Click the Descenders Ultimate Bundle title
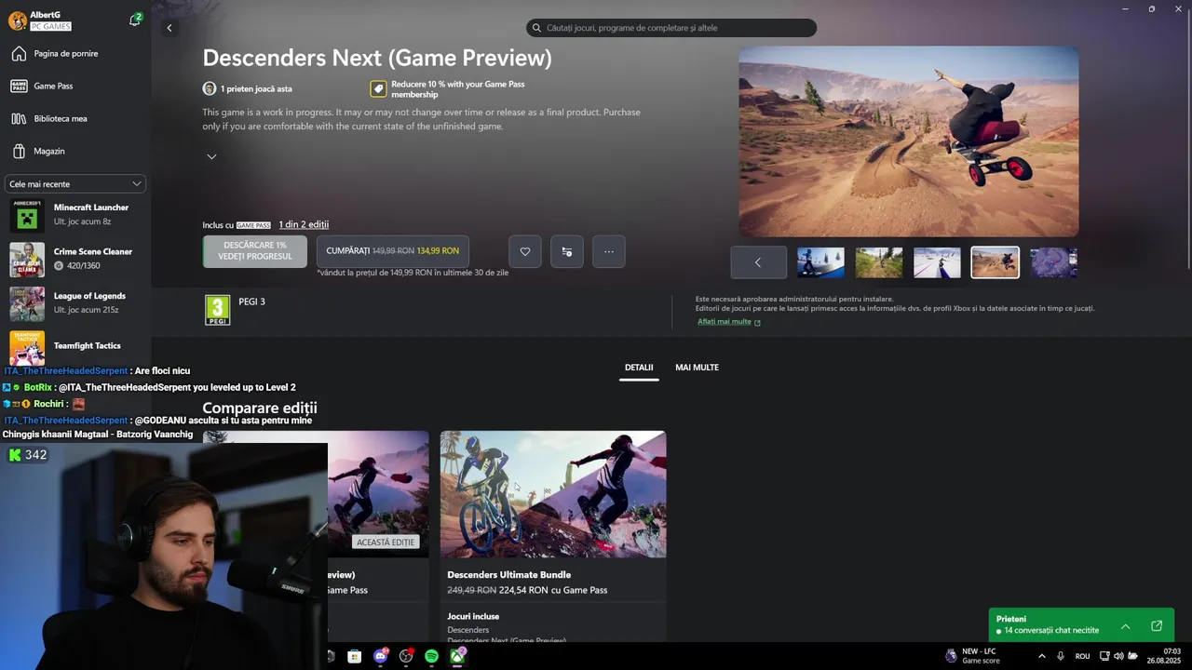Screen dimensions: 1192x670 point(509,575)
